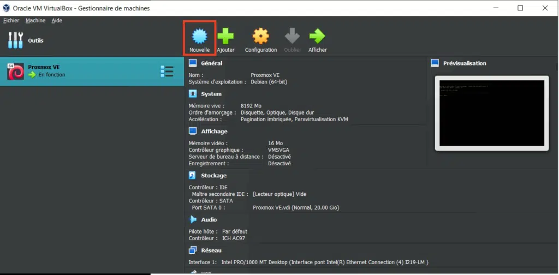Image resolution: width=559 pixels, height=275 pixels.
Task: Click the Serveur de bureau à distance label
Action: [226, 157]
